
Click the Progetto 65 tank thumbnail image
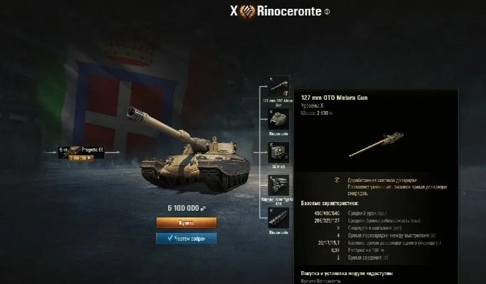coord(74,151)
